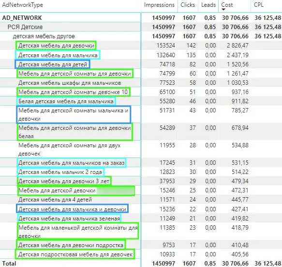Click clicks value 135

(x=191, y=55)
